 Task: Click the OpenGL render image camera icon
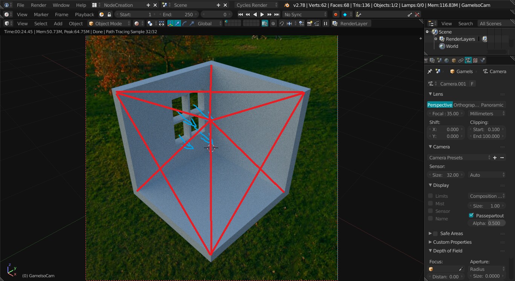(x=310, y=23)
